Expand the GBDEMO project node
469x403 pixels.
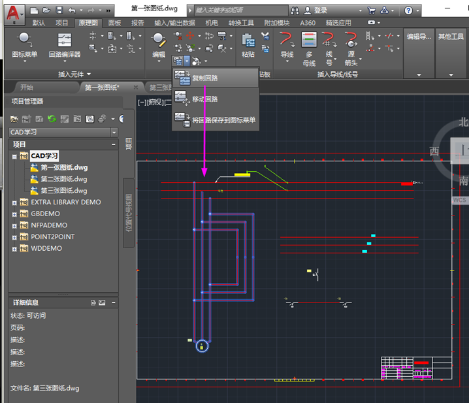pyautogui.click(x=14, y=214)
